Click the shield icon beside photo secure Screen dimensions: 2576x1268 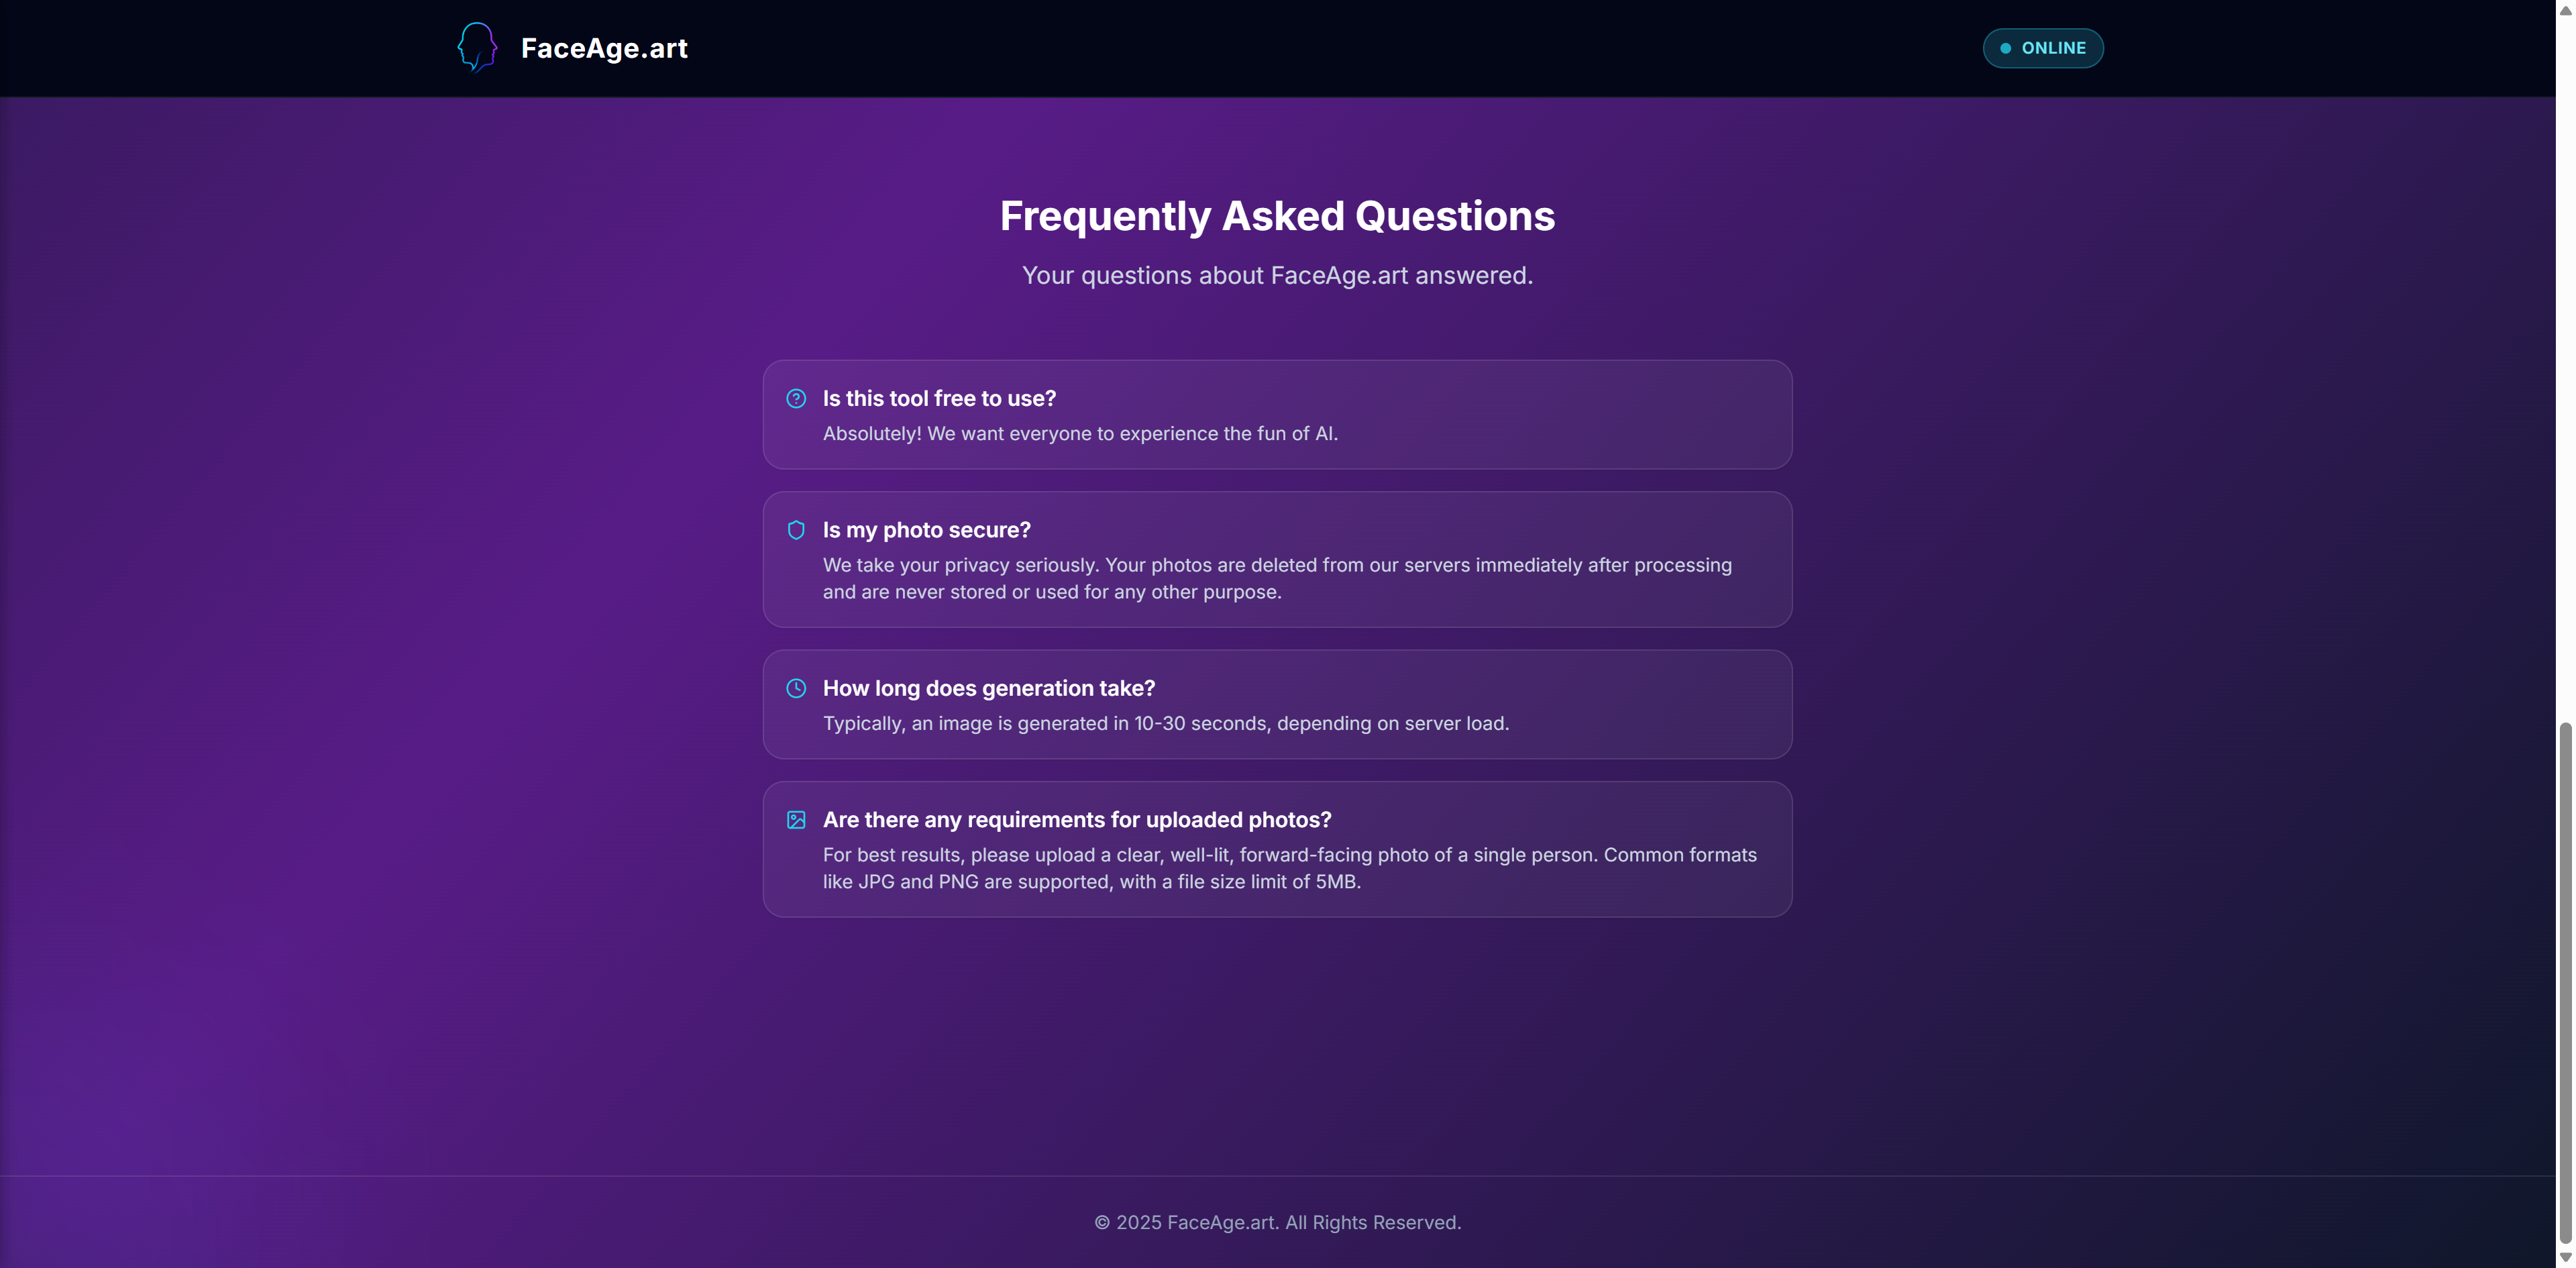tap(796, 530)
